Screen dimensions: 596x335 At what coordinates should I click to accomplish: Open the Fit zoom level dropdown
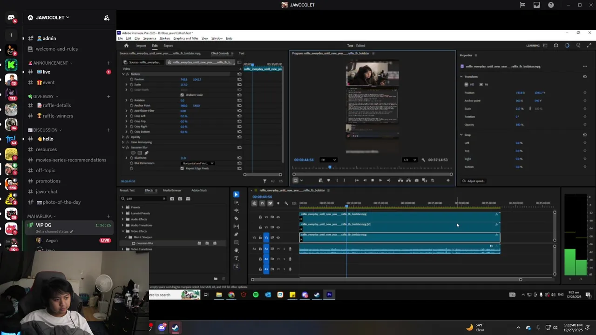pyautogui.click(x=328, y=160)
